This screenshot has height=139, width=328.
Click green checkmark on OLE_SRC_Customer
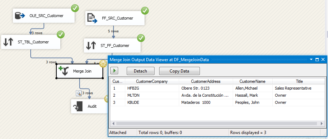click(x=75, y=9)
